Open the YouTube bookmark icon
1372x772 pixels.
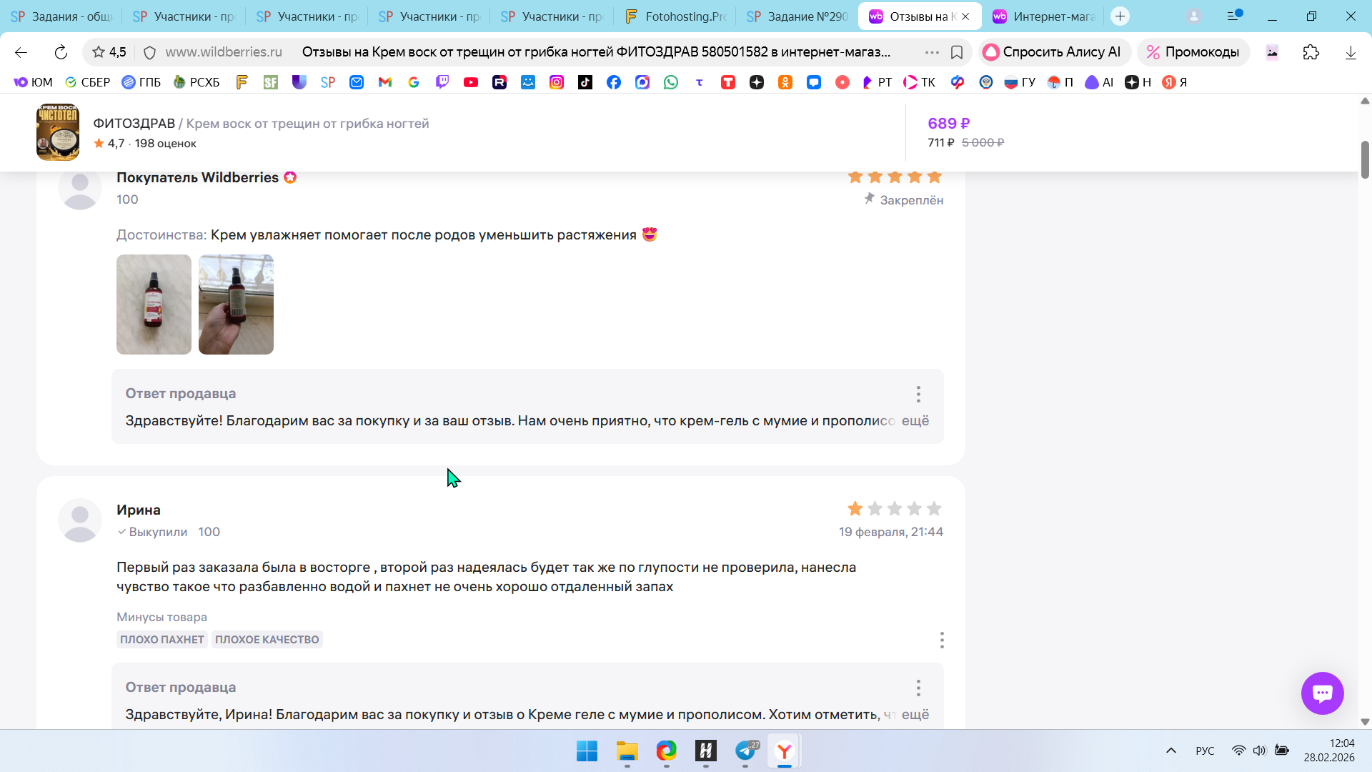click(470, 82)
